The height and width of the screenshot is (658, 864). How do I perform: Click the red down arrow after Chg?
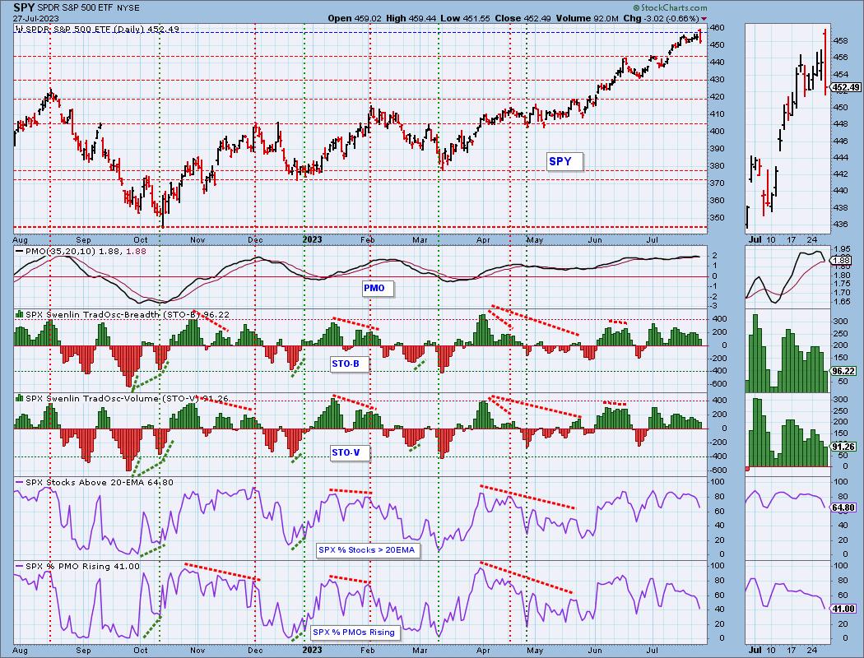point(704,19)
